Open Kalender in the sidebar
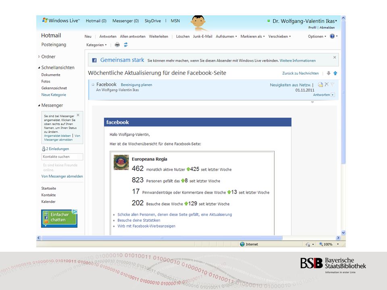 click(48, 201)
